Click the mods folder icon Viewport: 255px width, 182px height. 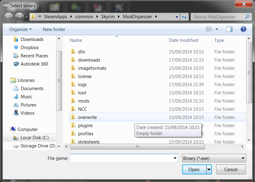[x=73, y=101]
